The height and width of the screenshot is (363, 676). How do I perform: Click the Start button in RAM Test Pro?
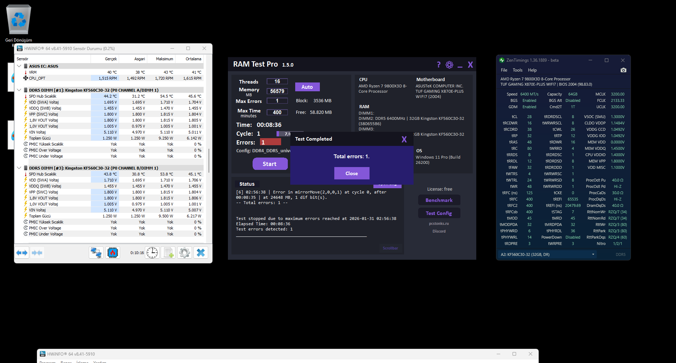[270, 164]
